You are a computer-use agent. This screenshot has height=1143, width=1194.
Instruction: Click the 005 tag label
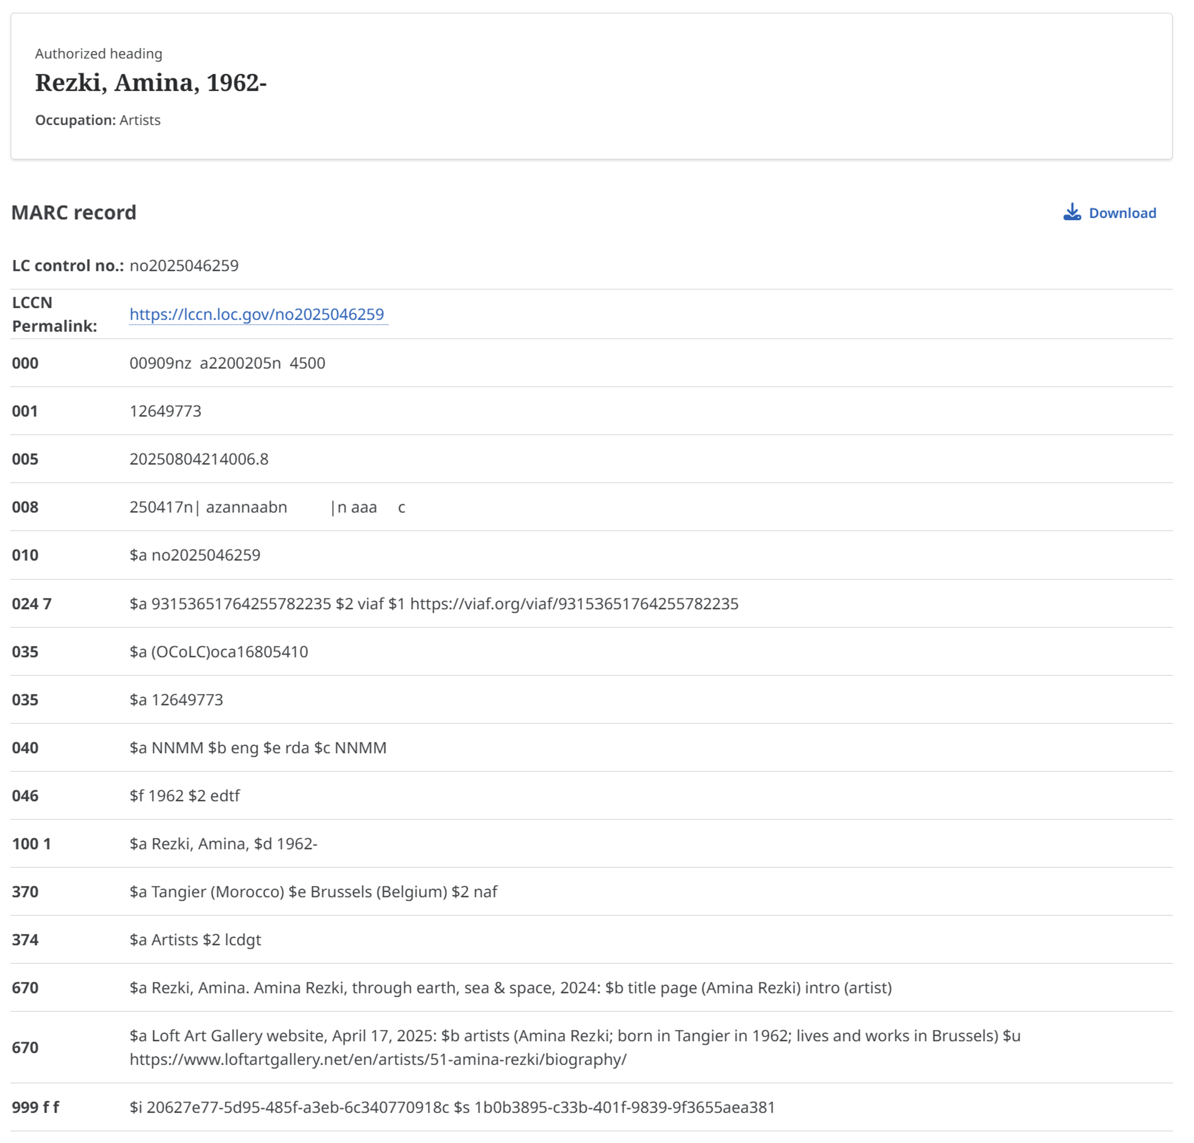[25, 460]
